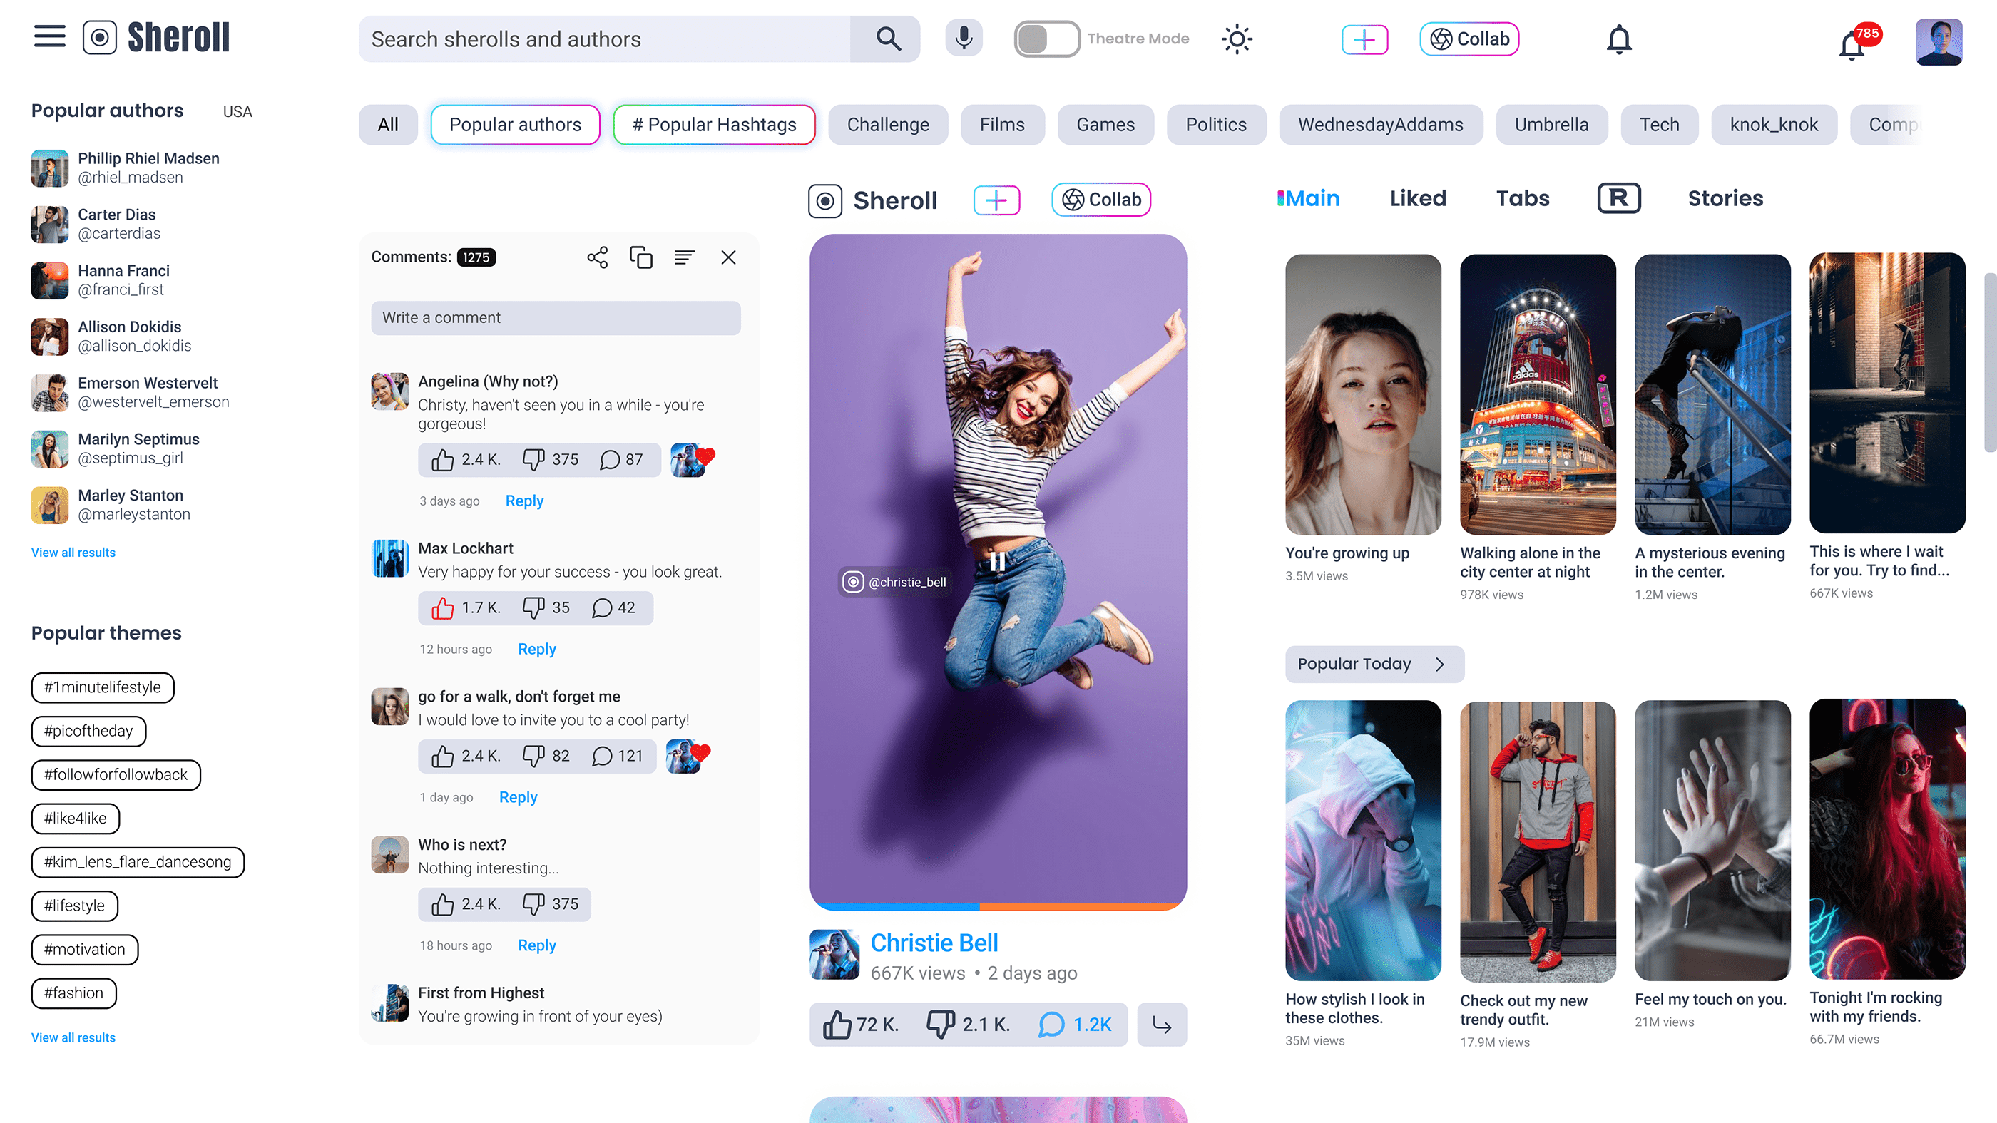
Task: Like Max Lockhart's comment
Action: coord(443,608)
